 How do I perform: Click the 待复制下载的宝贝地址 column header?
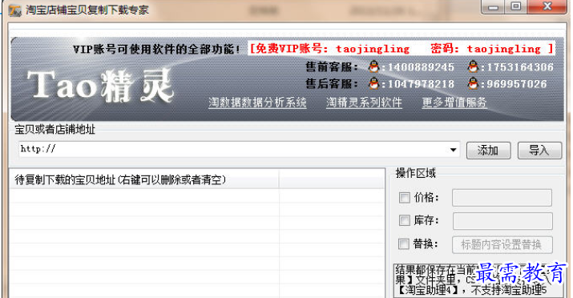144,179
